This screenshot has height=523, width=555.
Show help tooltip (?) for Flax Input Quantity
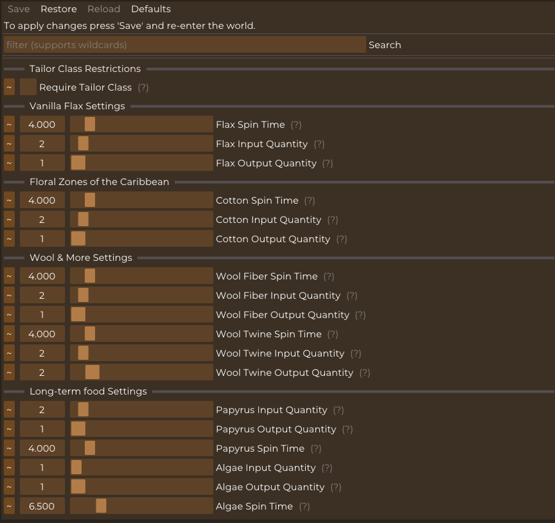tap(319, 144)
